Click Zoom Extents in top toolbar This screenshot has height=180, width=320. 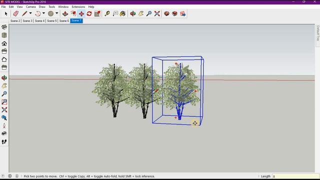[157, 13]
